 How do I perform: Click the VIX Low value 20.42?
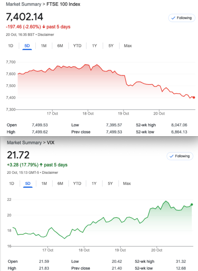(x=117, y=261)
